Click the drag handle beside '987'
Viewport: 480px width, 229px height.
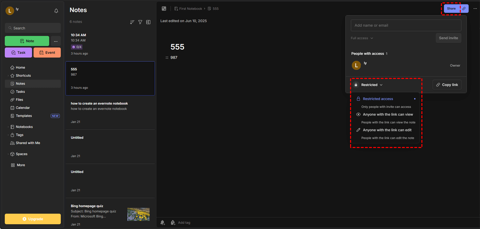point(167,57)
